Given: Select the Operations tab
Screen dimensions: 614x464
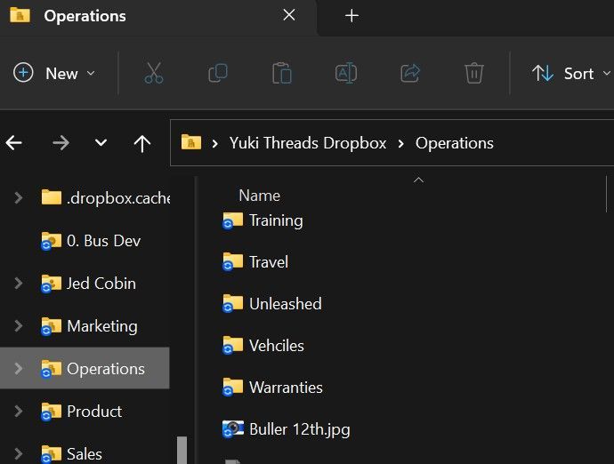Looking at the screenshot, I should pyautogui.click(x=85, y=16).
